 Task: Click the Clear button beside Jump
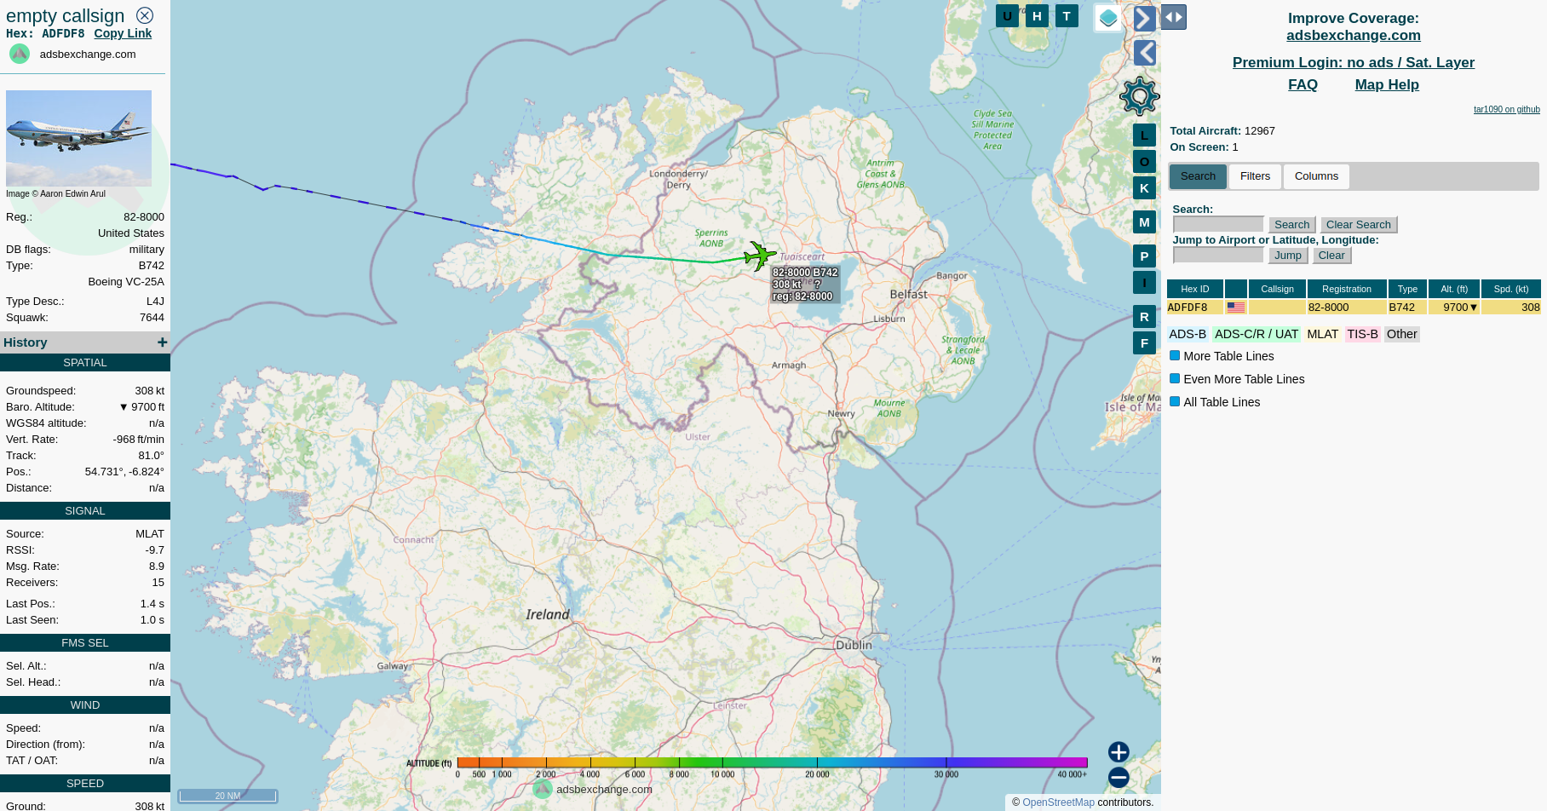pos(1331,255)
